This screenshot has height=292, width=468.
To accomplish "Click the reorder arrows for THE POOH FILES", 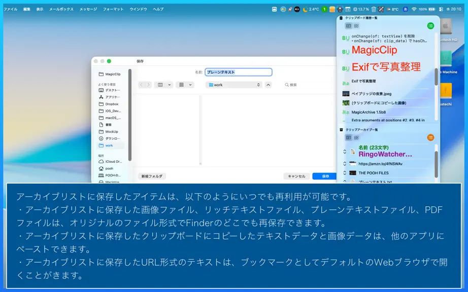I will [x=345, y=173].
